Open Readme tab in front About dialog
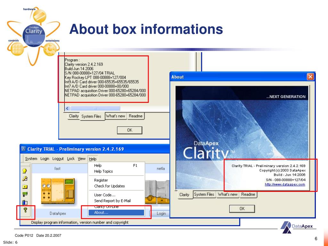 pyautogui.click(x=248, y=194)
